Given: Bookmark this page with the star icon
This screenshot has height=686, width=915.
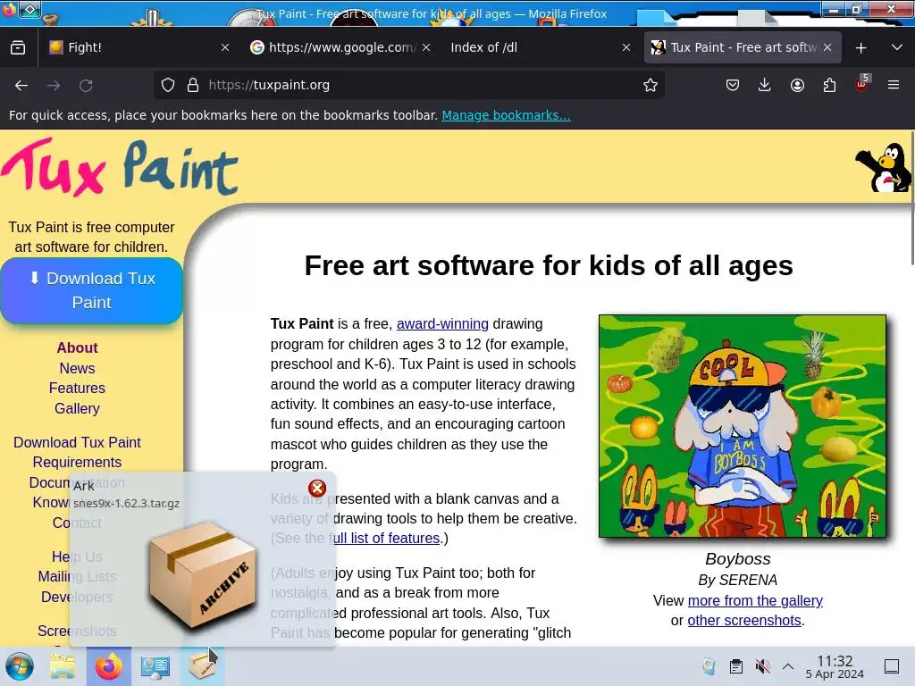Looking at the screenshot, I should click(x=651, y=85).
